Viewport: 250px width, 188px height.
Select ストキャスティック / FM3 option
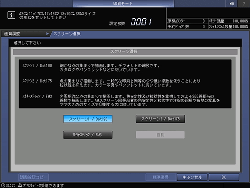pos(88,135)
